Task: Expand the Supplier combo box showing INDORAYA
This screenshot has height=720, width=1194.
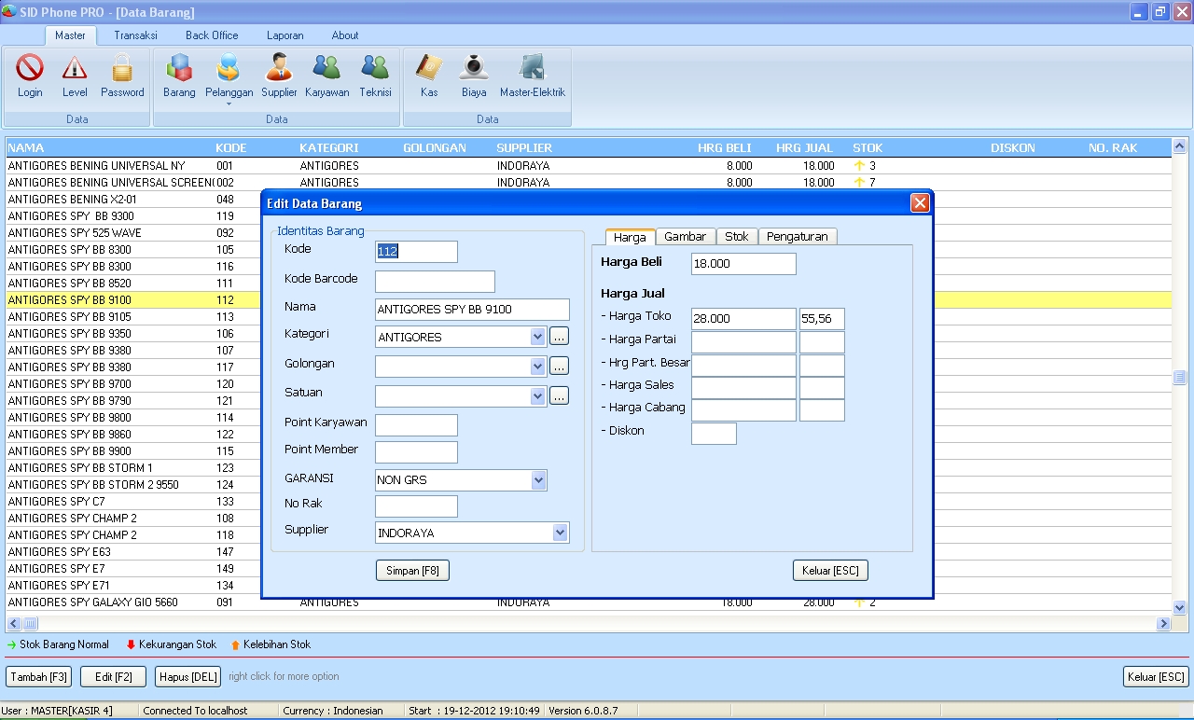Action: pyautogui.click(x=559, y=532)
